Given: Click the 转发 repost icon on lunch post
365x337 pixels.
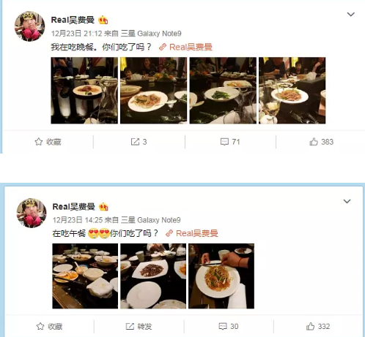Looking at the screenshot, I should coord(130,326).
